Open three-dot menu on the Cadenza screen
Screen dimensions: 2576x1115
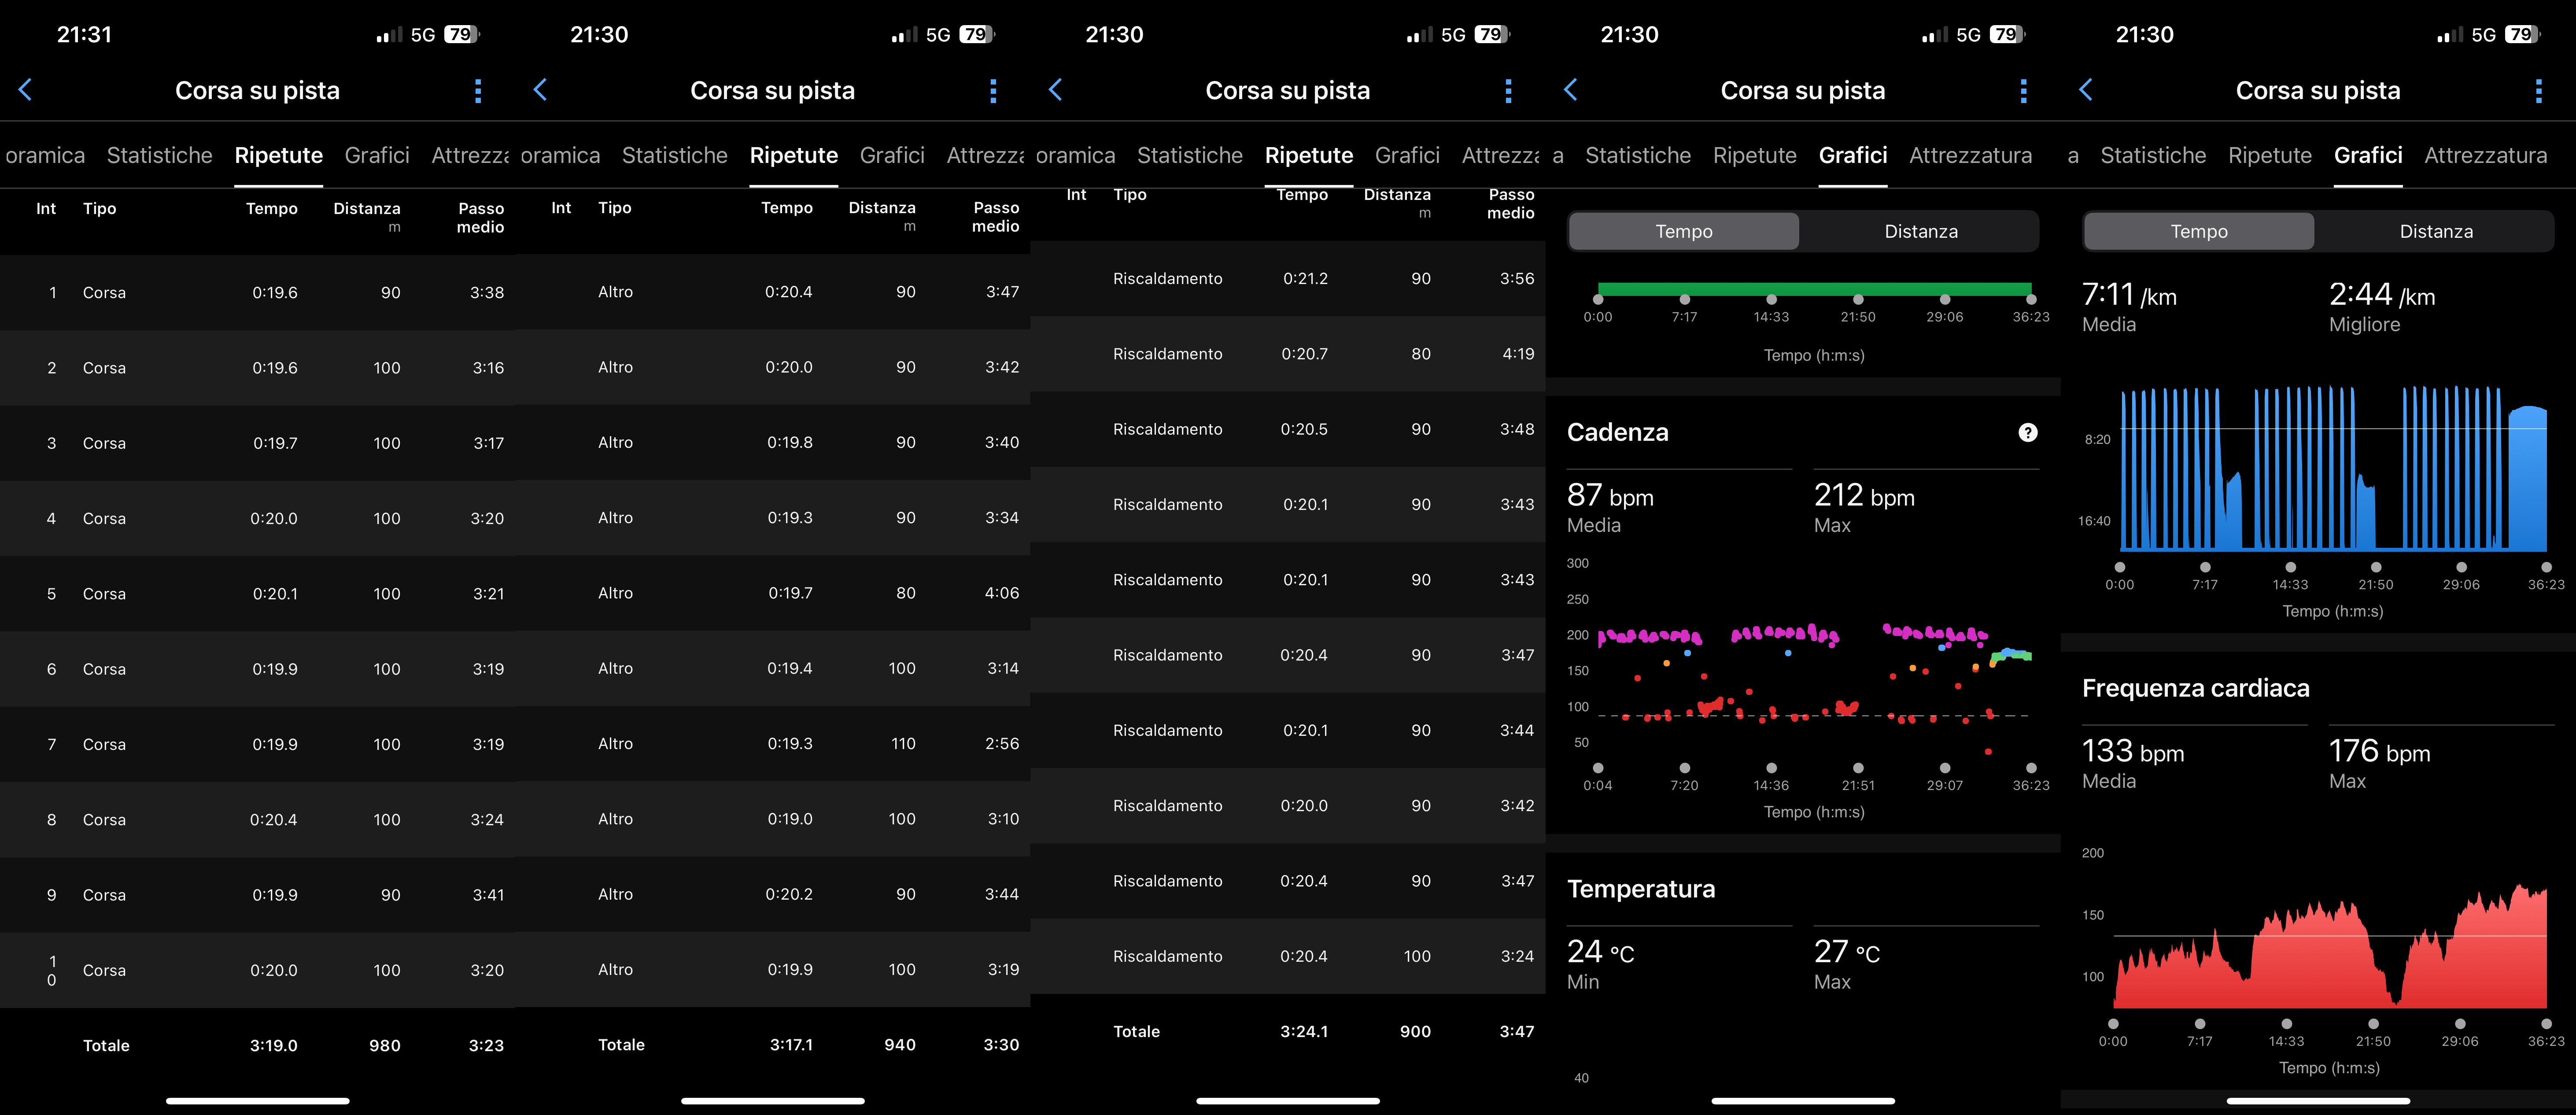click(x=2023, y=91)
